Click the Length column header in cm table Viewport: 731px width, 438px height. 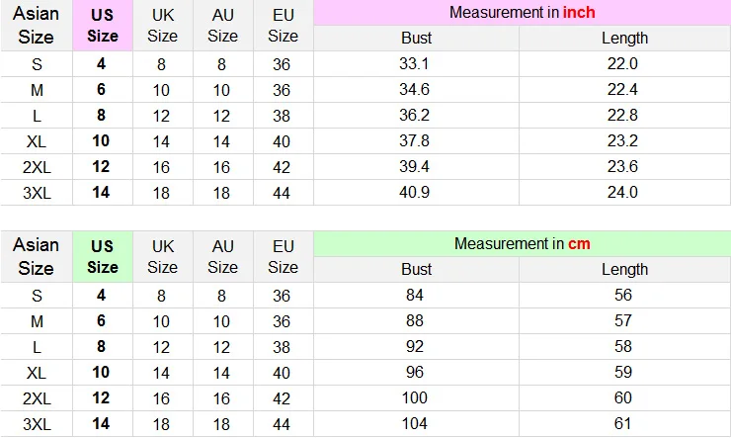pos(624,269)
